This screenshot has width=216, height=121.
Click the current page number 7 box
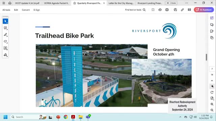(212, 69)
